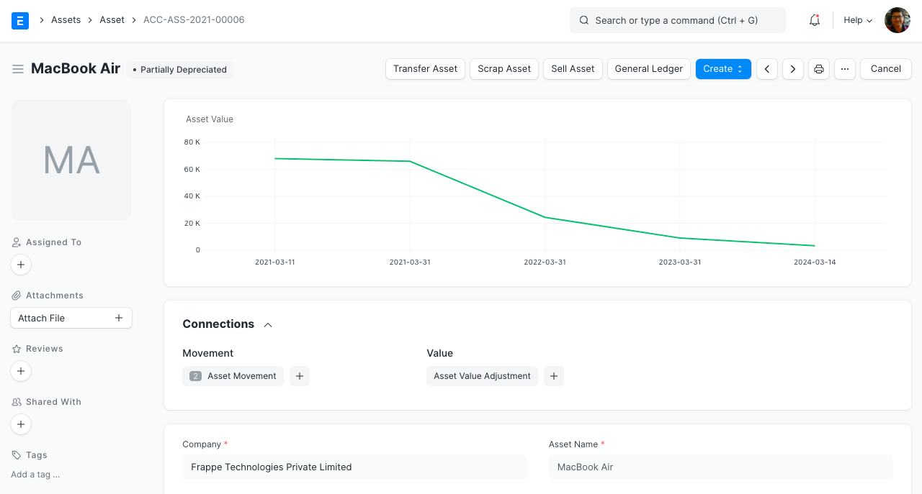The height and width of the screenshot is (494, 922).
Task: Click the search command bar
Action: pos(677,20)
